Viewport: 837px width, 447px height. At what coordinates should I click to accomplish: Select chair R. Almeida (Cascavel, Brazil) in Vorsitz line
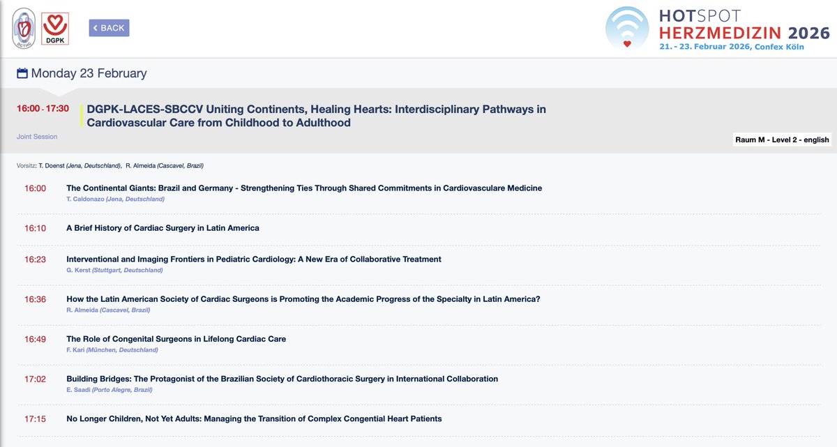[x=163, y=165]
